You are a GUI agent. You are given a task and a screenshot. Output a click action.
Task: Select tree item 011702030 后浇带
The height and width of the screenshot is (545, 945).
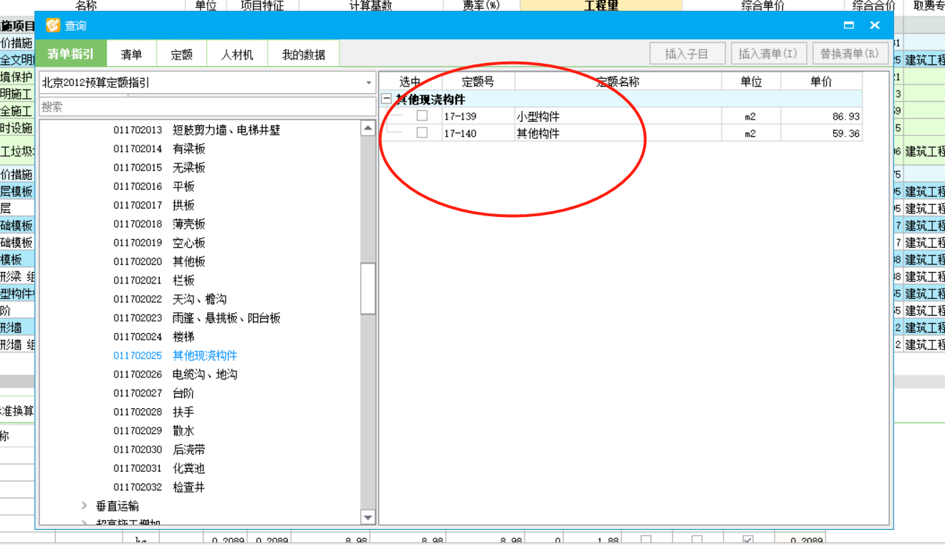point(159,449)
